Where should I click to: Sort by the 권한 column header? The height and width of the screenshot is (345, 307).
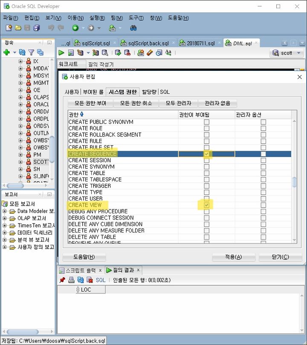pyautogui.click(x=123, y=114)
